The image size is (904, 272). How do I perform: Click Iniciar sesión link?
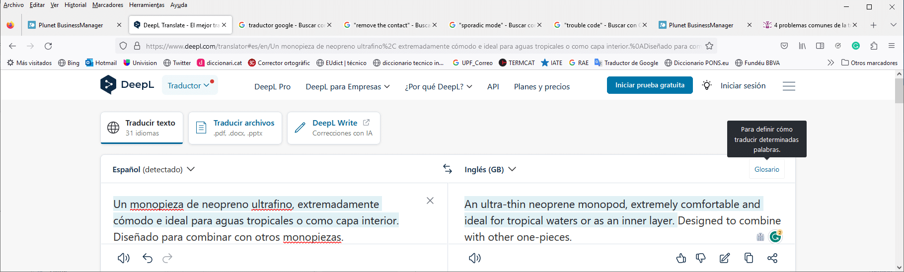pos(743,86)
